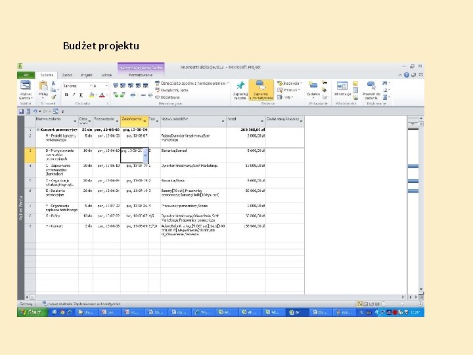Switch to the Widok tab
Screen dimensions: 473x355
pyautogui.click(x=107, y=75)
